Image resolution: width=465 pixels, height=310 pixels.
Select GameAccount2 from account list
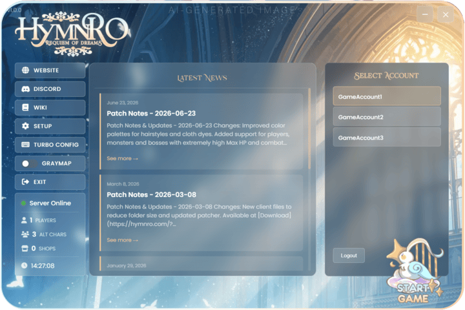[x=387, y=117]
